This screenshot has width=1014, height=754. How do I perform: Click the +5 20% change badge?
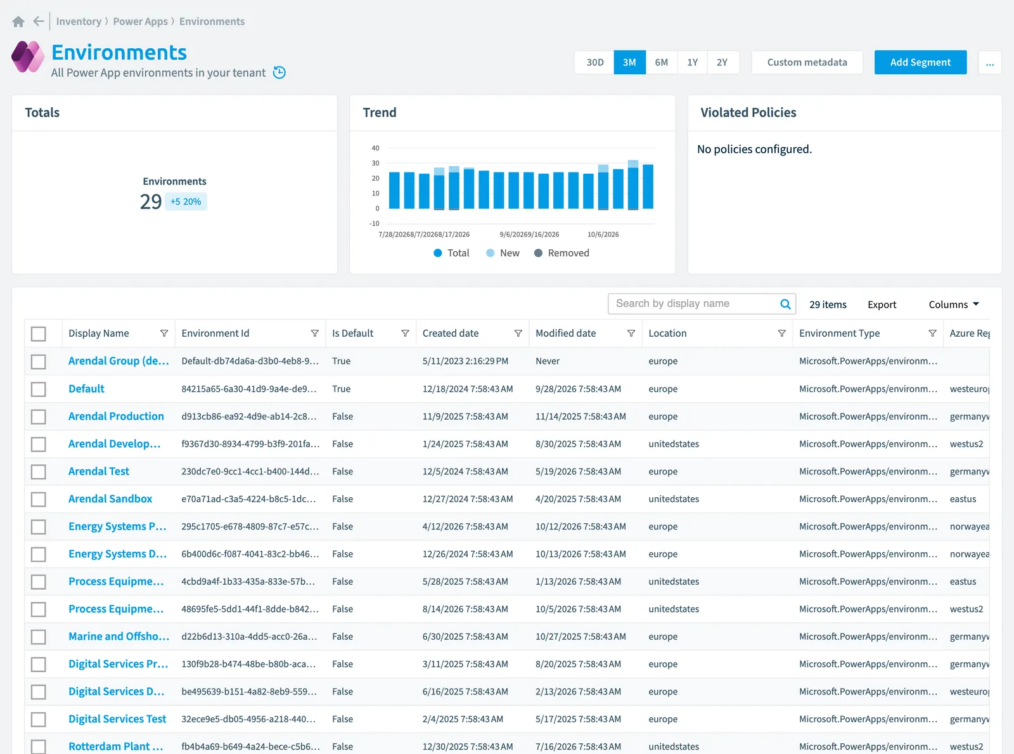(186, 202)
